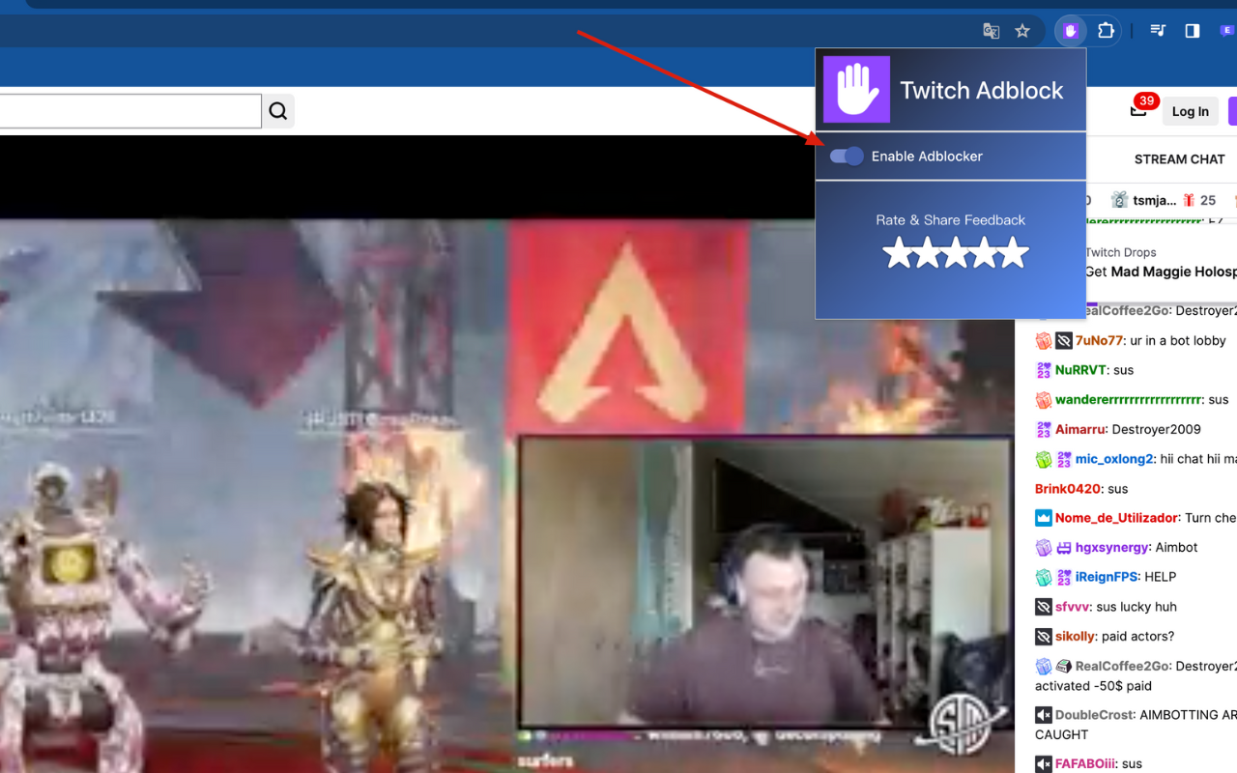1237x773 pixels.
Task: Click the crown badge beside Nome_de_Utilizador
Action: [1043, 518]
